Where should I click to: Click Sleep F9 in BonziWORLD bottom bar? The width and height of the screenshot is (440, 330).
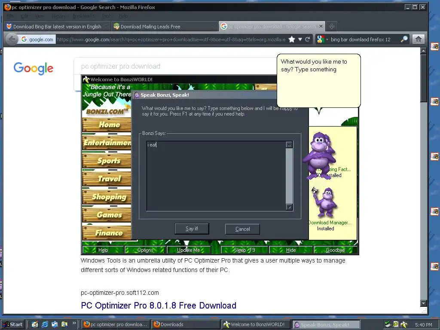click(x=244, y=250)
